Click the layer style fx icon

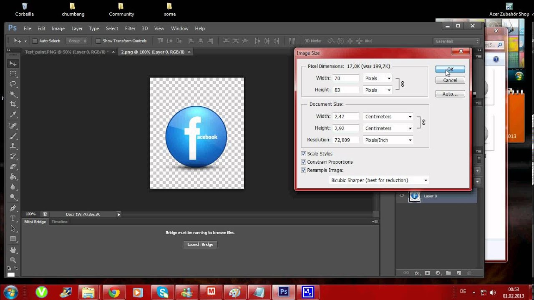(x=417, y=273)
